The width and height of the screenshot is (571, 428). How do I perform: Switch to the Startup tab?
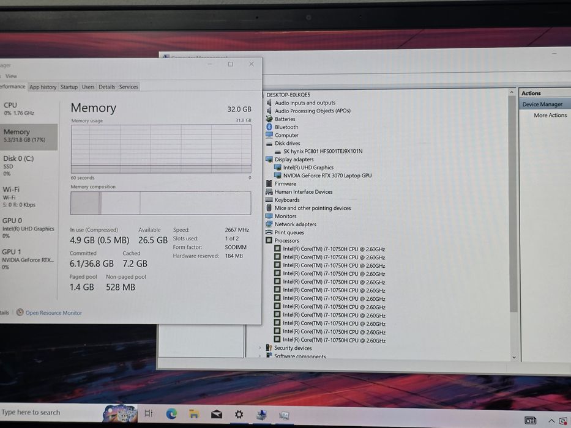pyautogui.click(x=69, y=87)
